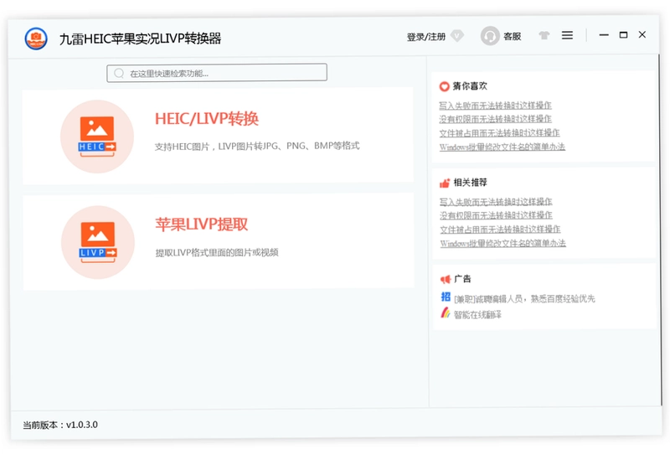Open the LIVP extraction icon
The width and height of the screenshot is (670, 454).
pyautogui.click(x=98, y=242)
